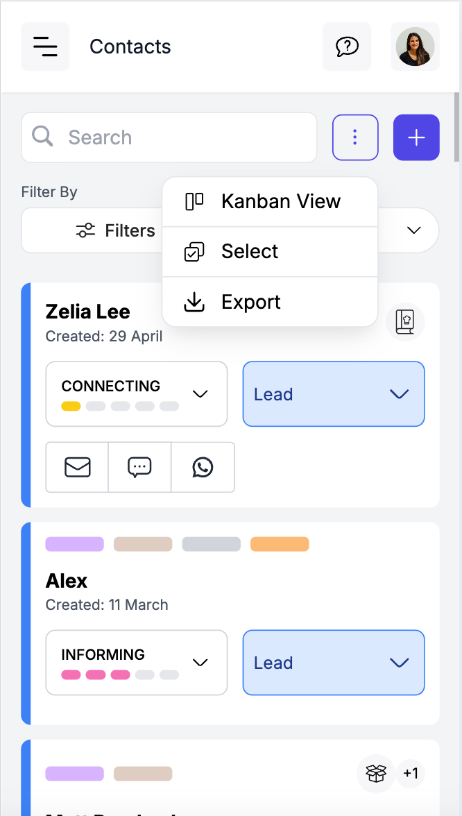Open SMS message icon for Zelia Lee
Screen dimensions: 462x816
[140, 467]
